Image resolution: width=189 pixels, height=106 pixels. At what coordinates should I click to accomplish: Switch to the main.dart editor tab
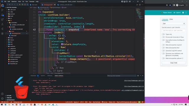pos(34,5)
